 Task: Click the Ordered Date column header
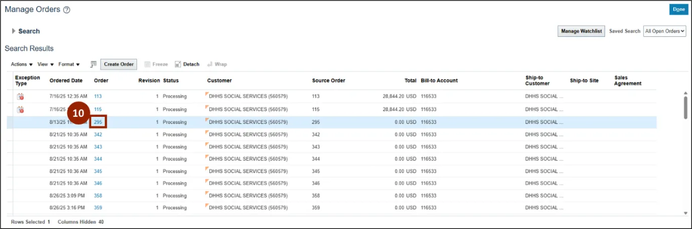[x=66, y=81]
